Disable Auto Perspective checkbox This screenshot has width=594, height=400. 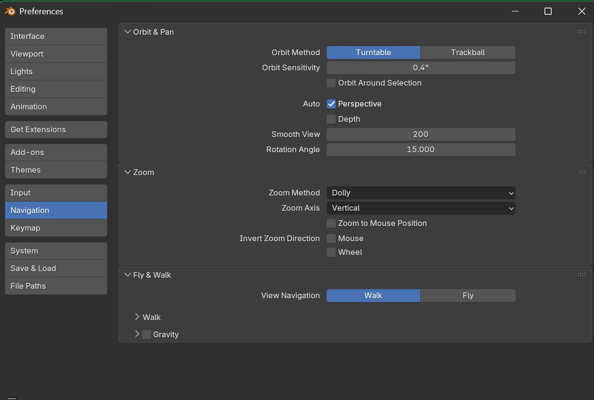331,104
